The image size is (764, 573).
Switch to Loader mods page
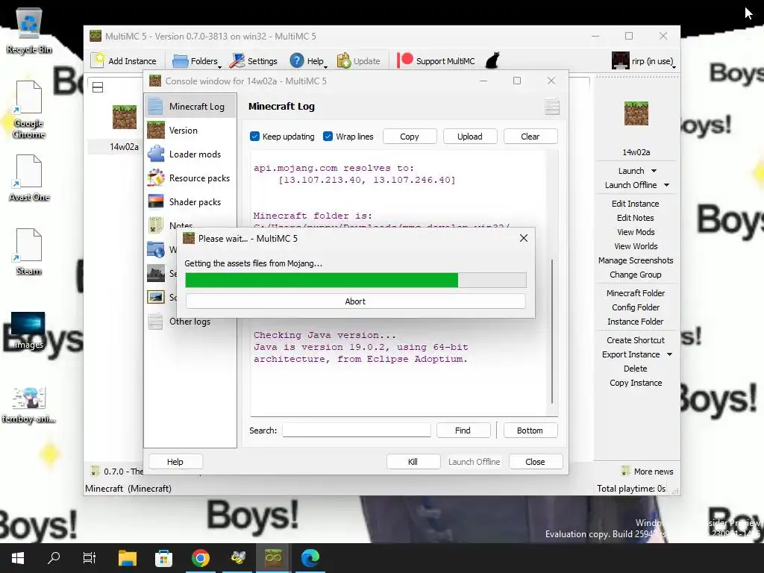(190, 154)
